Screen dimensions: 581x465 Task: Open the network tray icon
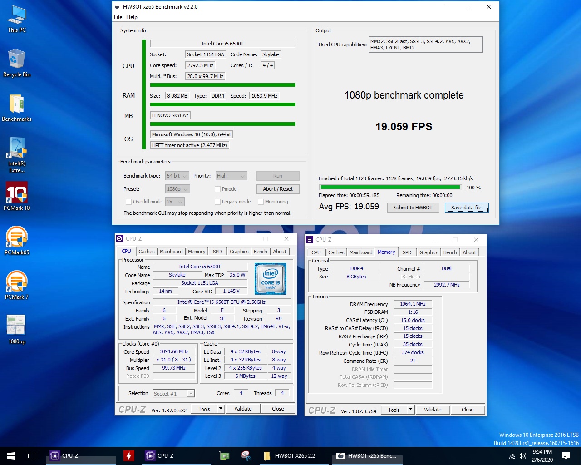[512, 456]
